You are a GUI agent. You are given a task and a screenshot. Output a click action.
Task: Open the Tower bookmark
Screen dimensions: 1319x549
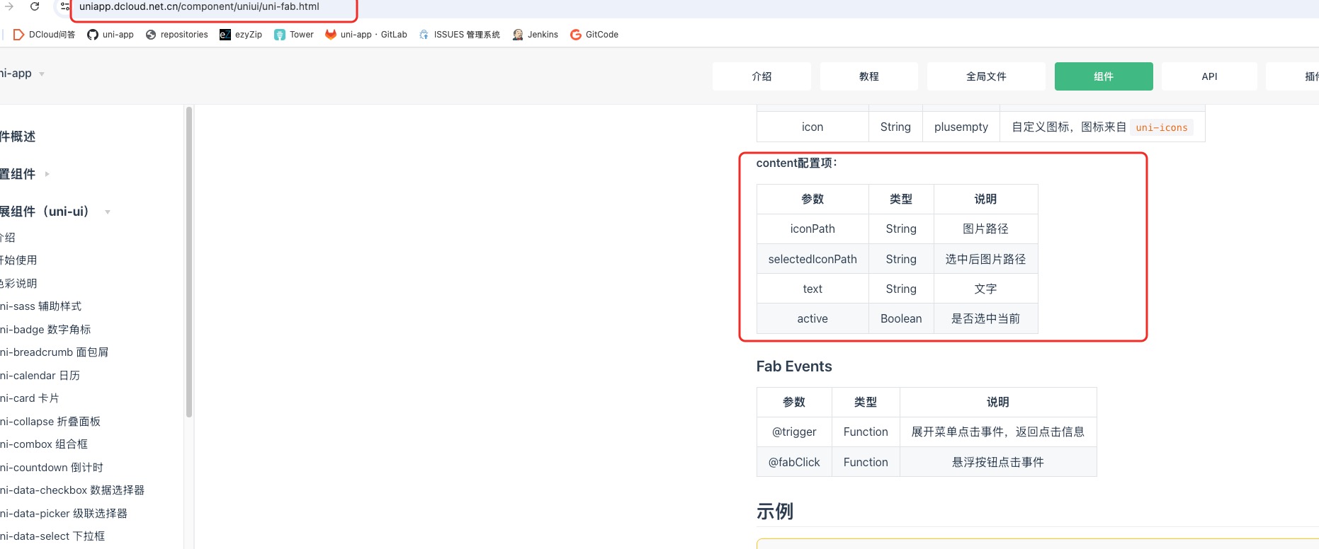294,35
